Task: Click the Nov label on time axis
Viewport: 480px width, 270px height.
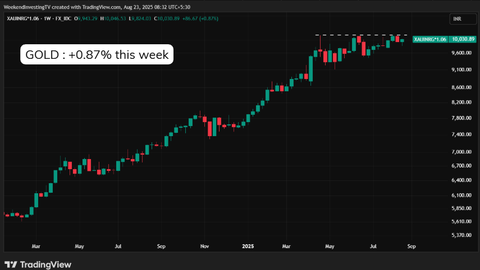Action: pyautogui.click(x=204, y=246)
